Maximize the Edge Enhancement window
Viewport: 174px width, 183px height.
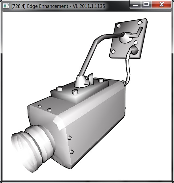click(146, 4)
